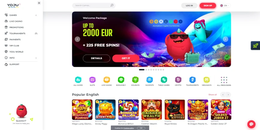
Task: Expand the Info menu chevron
Action: click(x=36, y=58)
